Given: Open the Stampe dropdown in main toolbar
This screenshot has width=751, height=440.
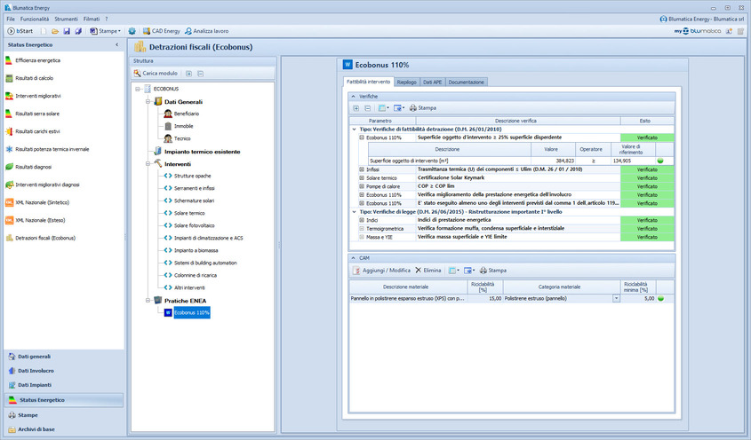Looking at the screenshot, I should click(x=106, y=31).
